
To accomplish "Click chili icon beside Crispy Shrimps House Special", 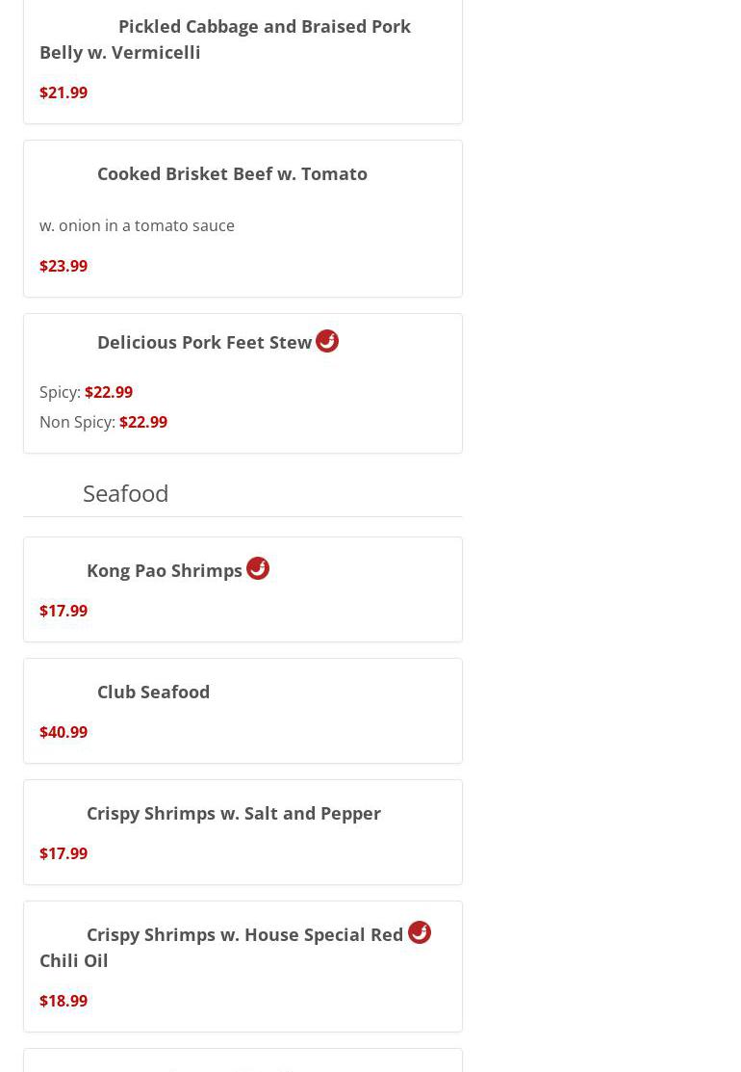I will coord(420,932).
